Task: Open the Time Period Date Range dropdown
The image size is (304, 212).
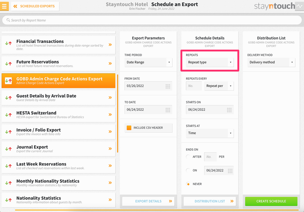Action: tap(148, 62)
